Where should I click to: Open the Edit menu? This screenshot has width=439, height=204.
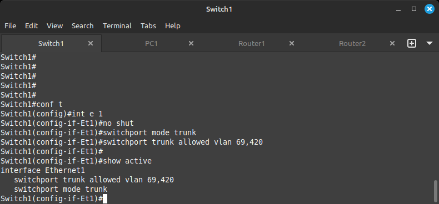tap(31, 25)
